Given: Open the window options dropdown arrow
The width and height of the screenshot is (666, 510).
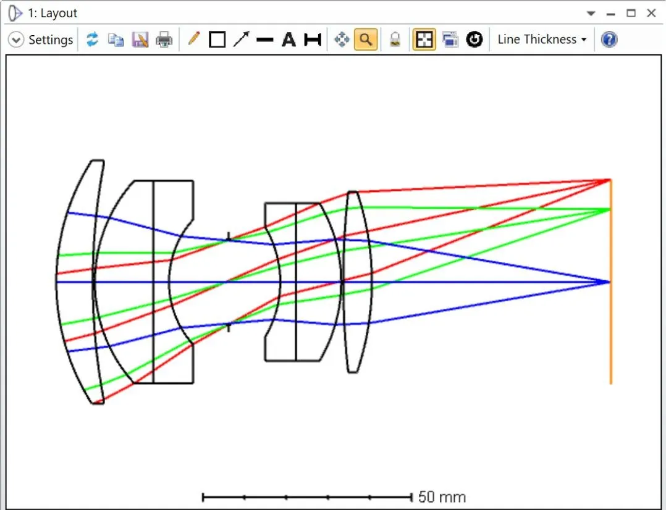Looking at the screenshot, I should click(x=591, y=13).
